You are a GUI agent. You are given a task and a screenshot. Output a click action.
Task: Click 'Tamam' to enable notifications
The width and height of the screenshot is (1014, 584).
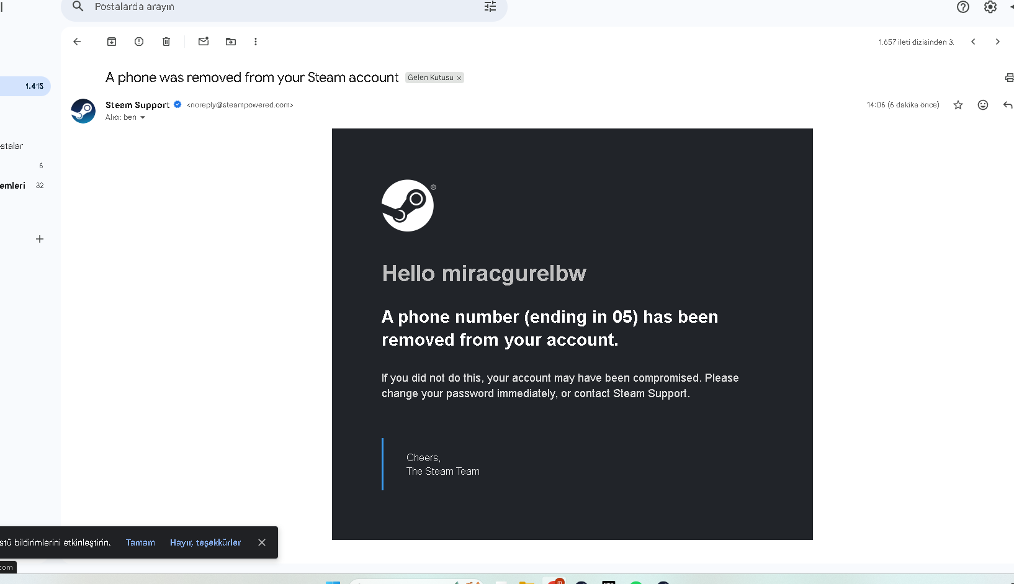coord(140,542)
